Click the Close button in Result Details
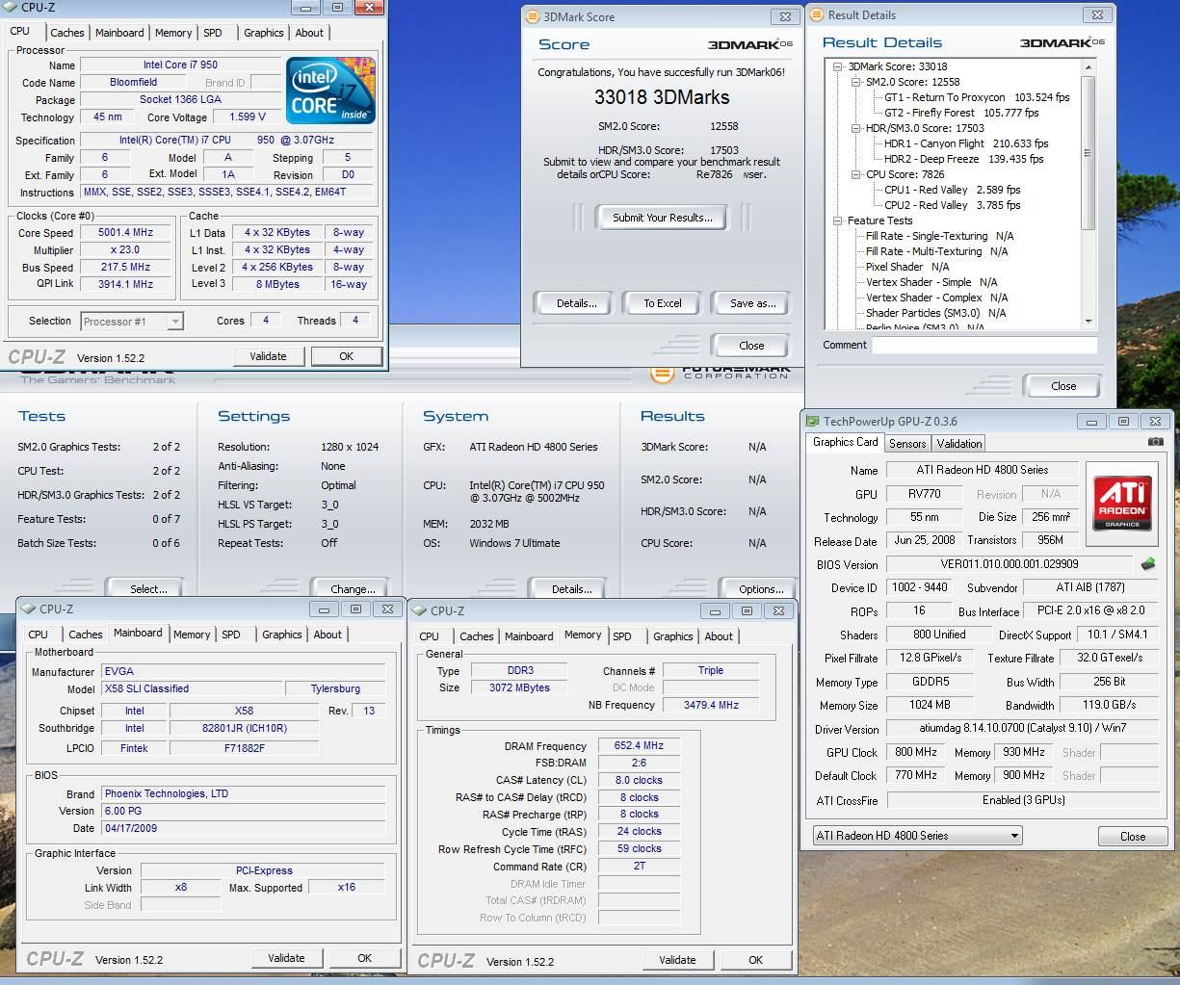The width and height of the screenshot is (1180, 985). point(1063,385)
